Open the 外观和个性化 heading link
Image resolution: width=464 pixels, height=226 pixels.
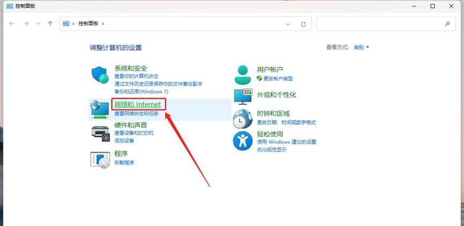pos(277,95)
